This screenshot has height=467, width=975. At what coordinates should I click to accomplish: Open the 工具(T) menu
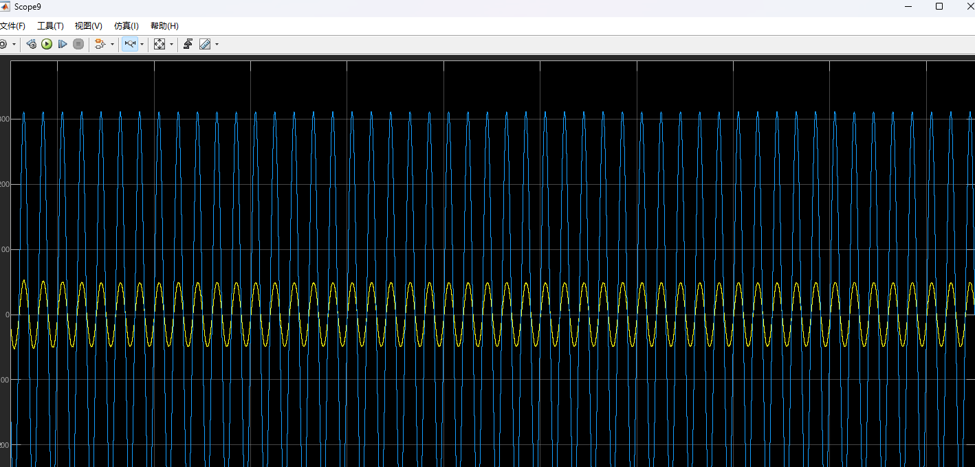(50, 26)
